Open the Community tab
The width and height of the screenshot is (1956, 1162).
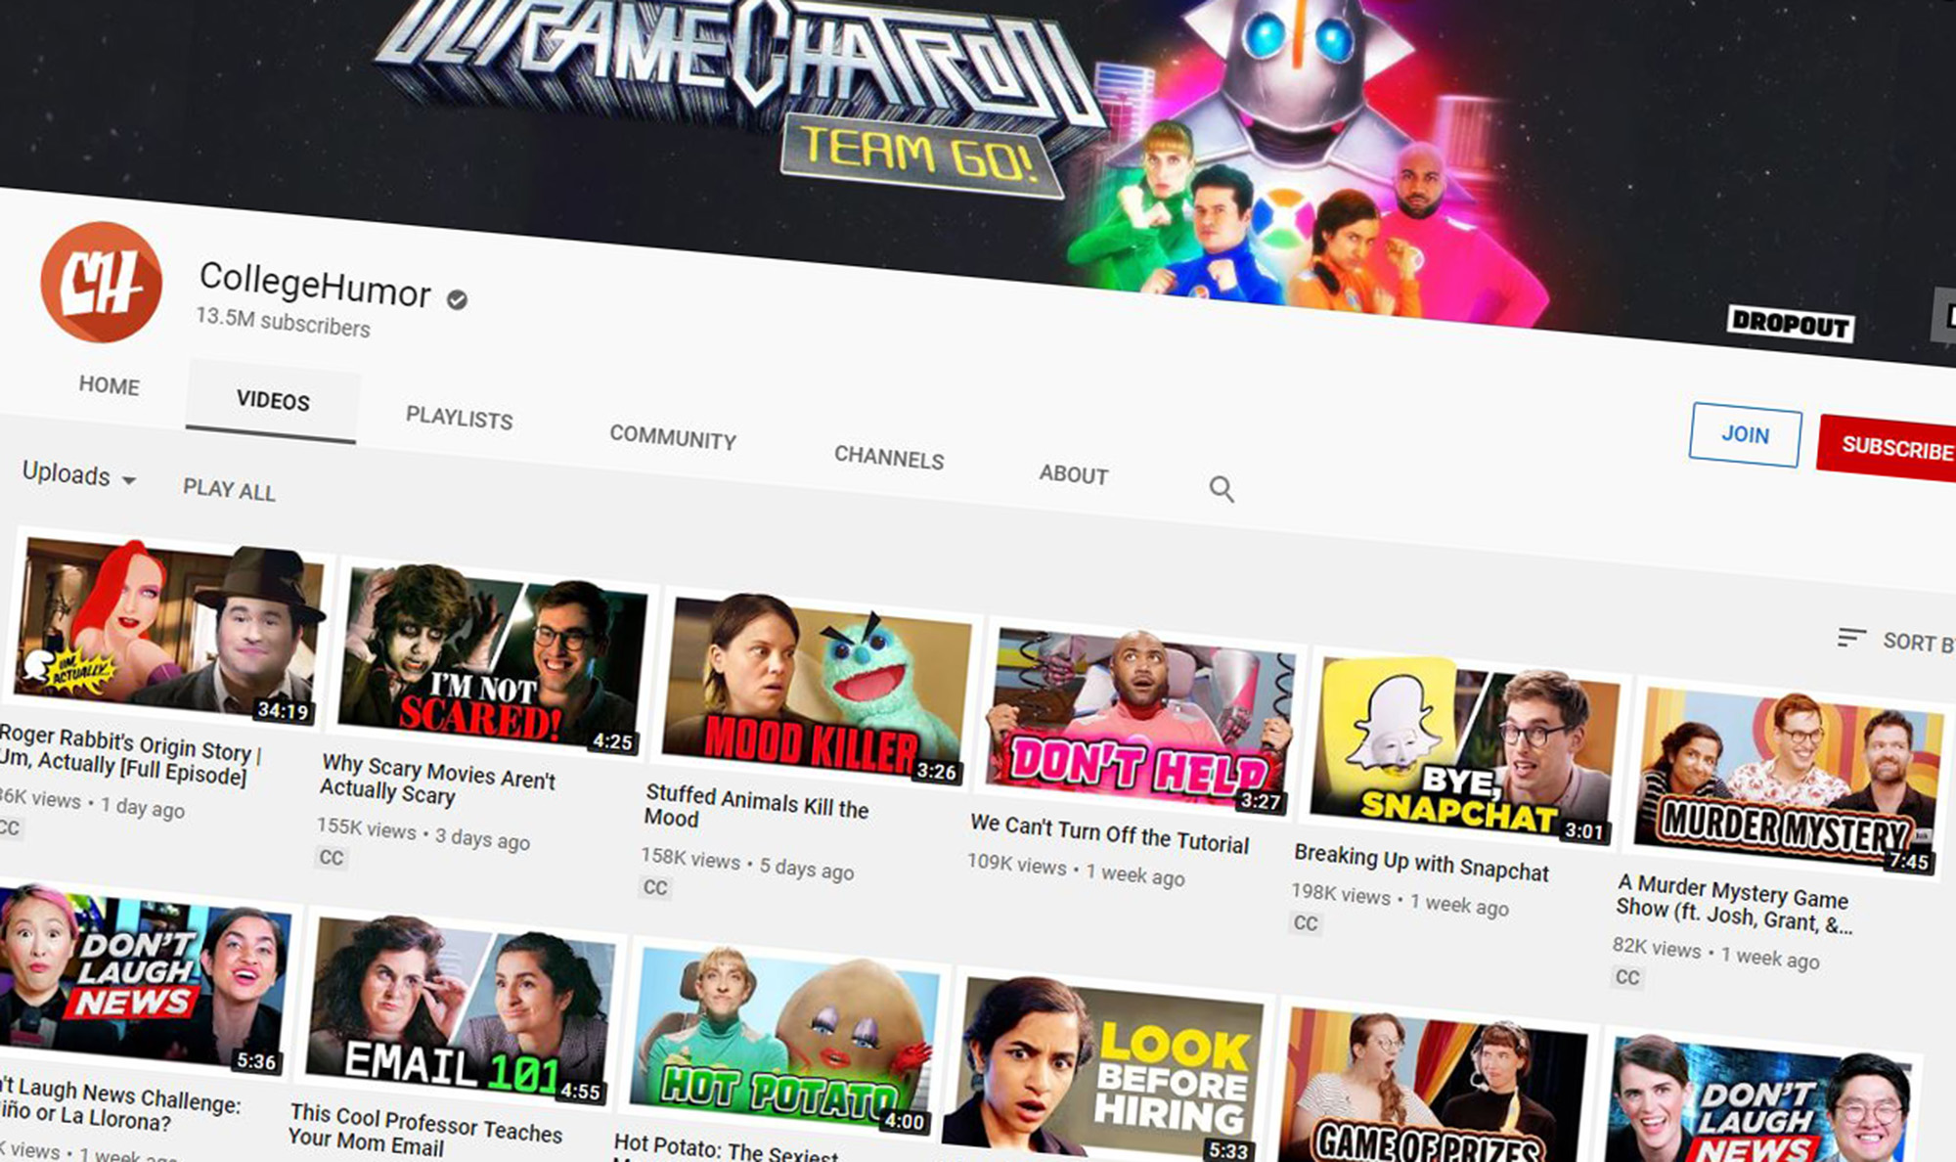[673, 437]
